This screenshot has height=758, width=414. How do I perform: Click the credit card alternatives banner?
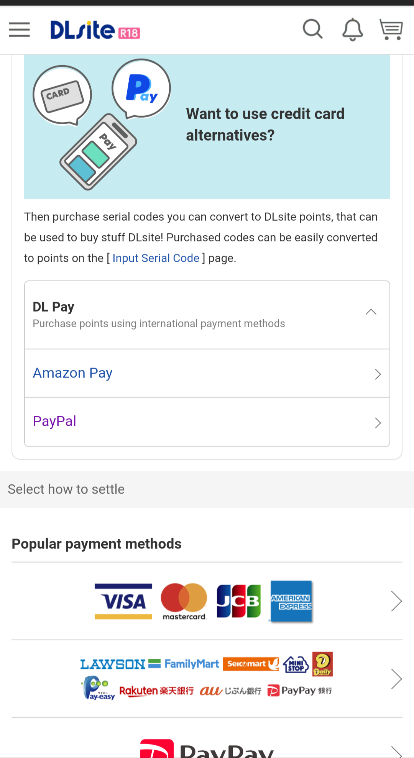tap(207, 126)
